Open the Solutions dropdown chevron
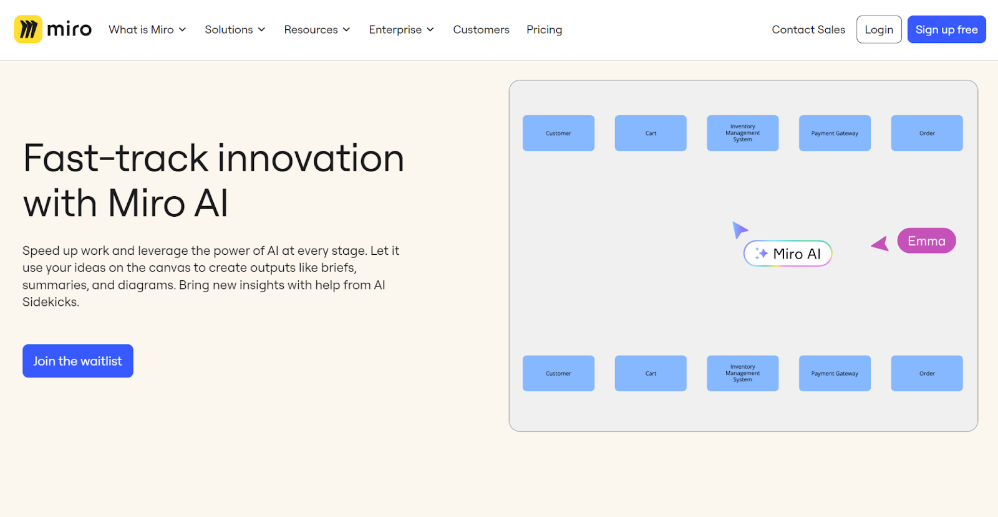Image resolution: width=998 pixels, height=517 pixels. (262, 30)
